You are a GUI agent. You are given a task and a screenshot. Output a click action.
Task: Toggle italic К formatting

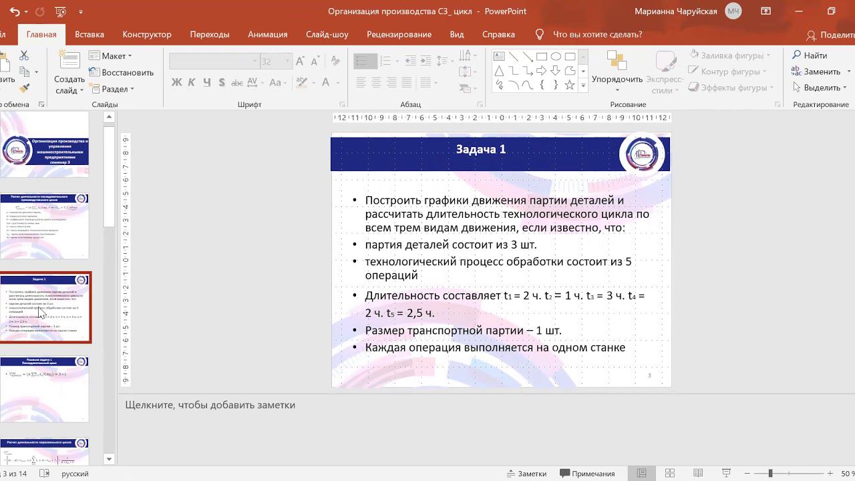tap(192, 83)
